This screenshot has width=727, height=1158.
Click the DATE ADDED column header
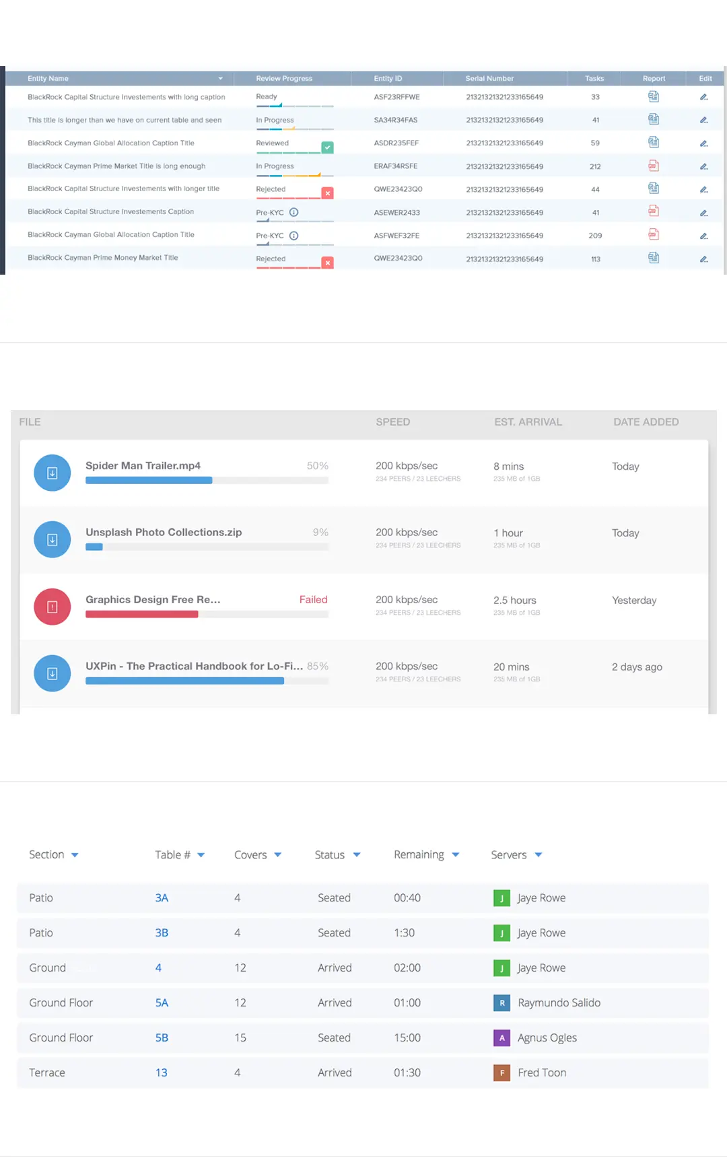[646, 422]
